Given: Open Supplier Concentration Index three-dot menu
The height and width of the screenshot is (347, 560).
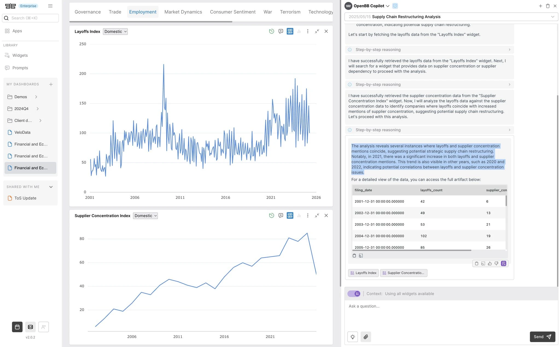Looking at the screenshot, I should pos(308,216).
